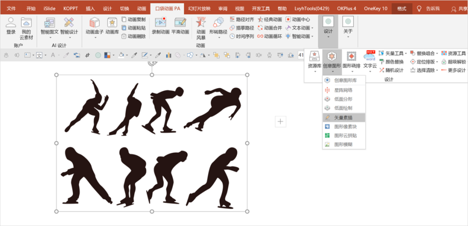The height and width of the screenshot is (226, 468).
Task: Click 动画中心 animation center
Action: click(298, 20)
